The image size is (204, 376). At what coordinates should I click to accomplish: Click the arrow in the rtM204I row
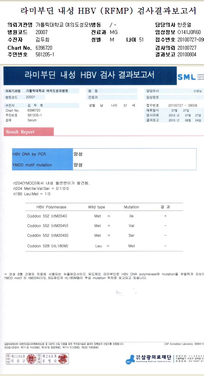pos(109,216)
